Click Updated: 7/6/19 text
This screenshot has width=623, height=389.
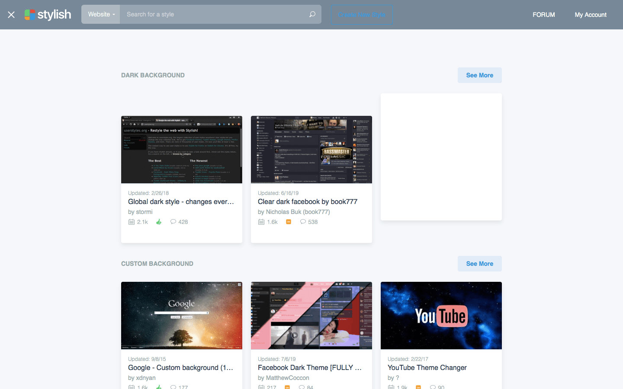click(277, 359)
